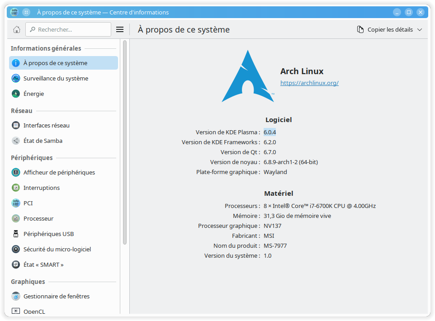435x321 pixels.
Task: Open the hamburger menu
Action: click(x=120, y=29)
